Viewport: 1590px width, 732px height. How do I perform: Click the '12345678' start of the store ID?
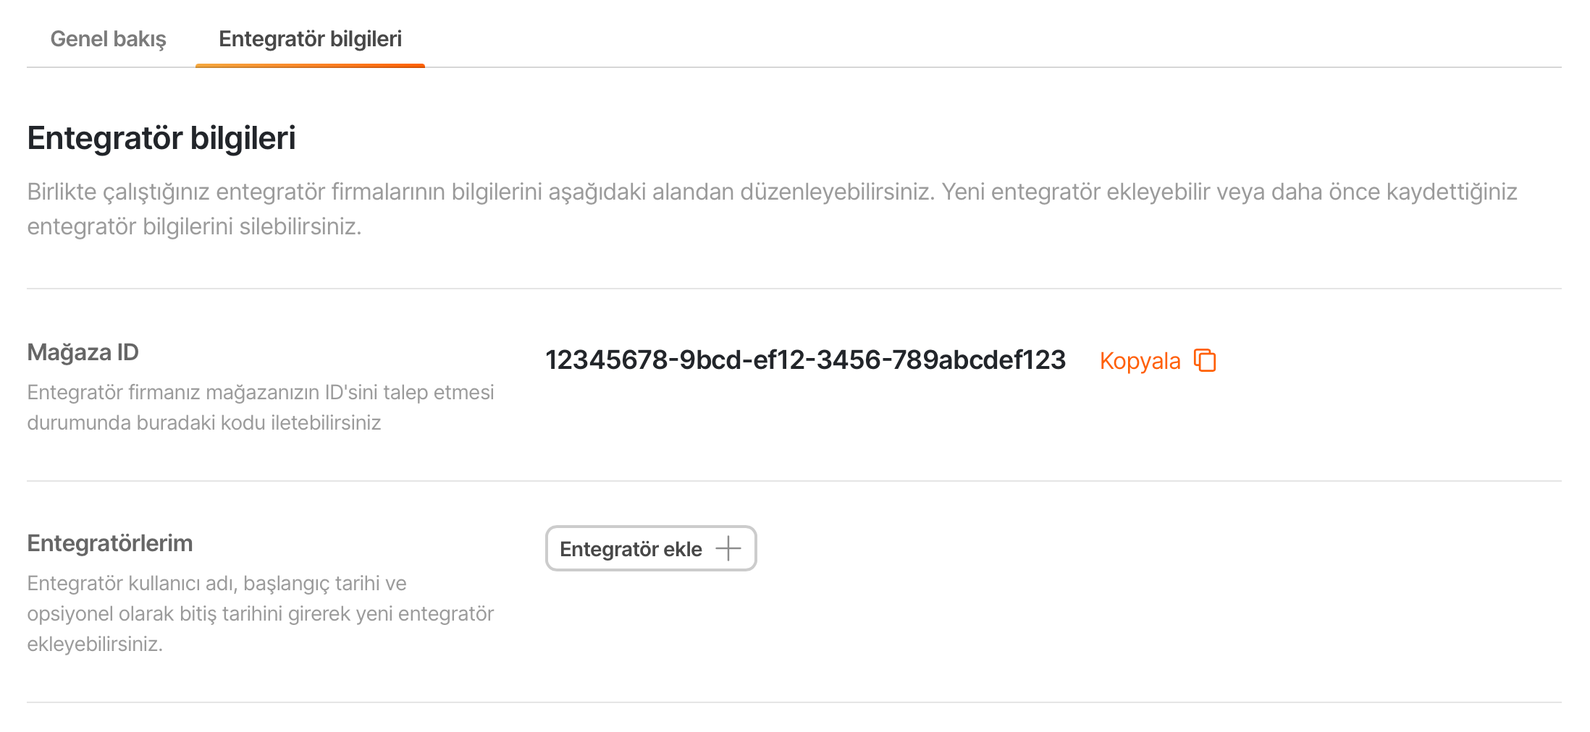[607, 360]
